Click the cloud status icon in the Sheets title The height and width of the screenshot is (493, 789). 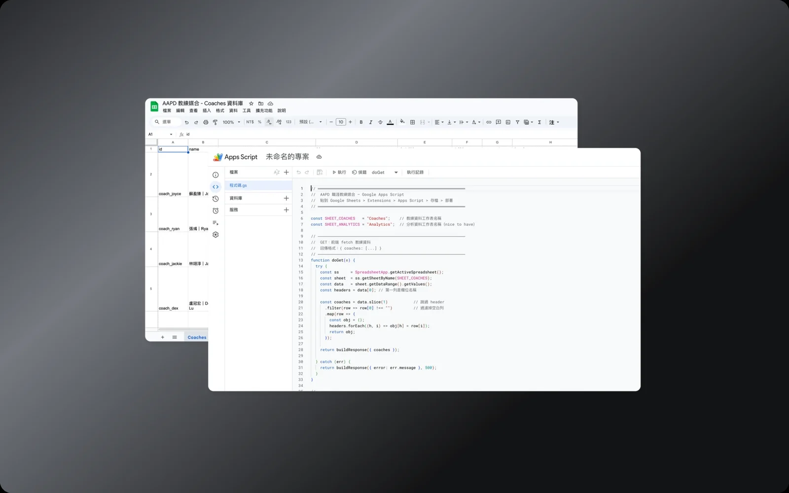click(270, 104)
